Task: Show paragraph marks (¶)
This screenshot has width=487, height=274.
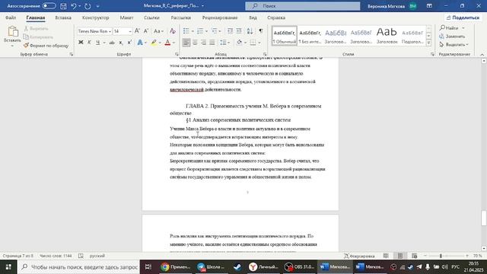Action: tap(261, 31)
